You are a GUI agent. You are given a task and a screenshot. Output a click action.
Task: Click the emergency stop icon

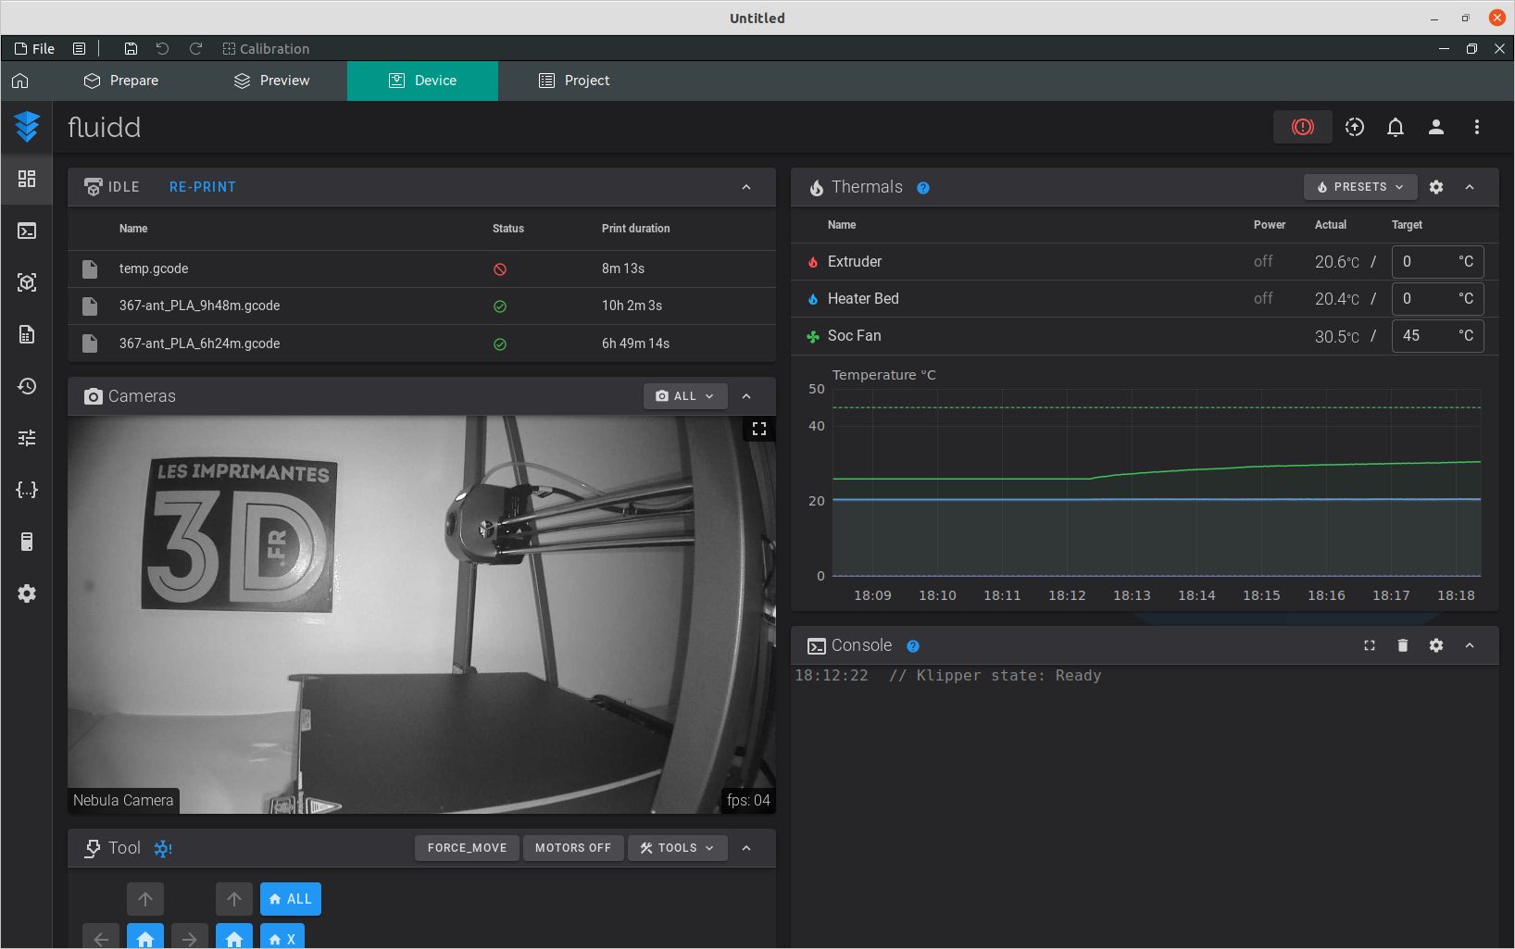coord(1302,127)
